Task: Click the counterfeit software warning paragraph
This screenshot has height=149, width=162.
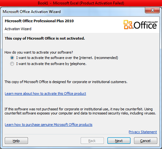Action: click(x=80, y=111)
